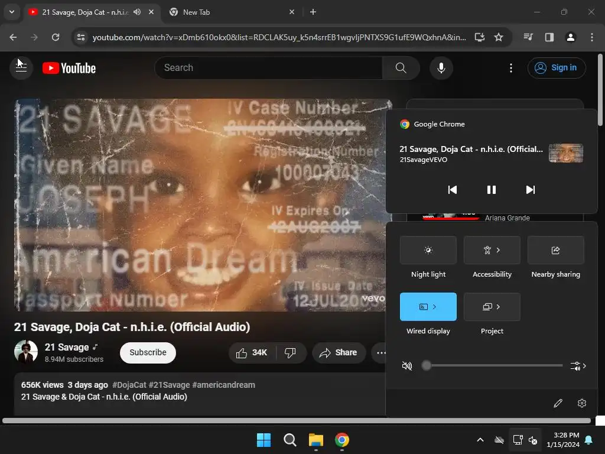
Task: Go back in Chrome
Action: click(x=13, y=37)
